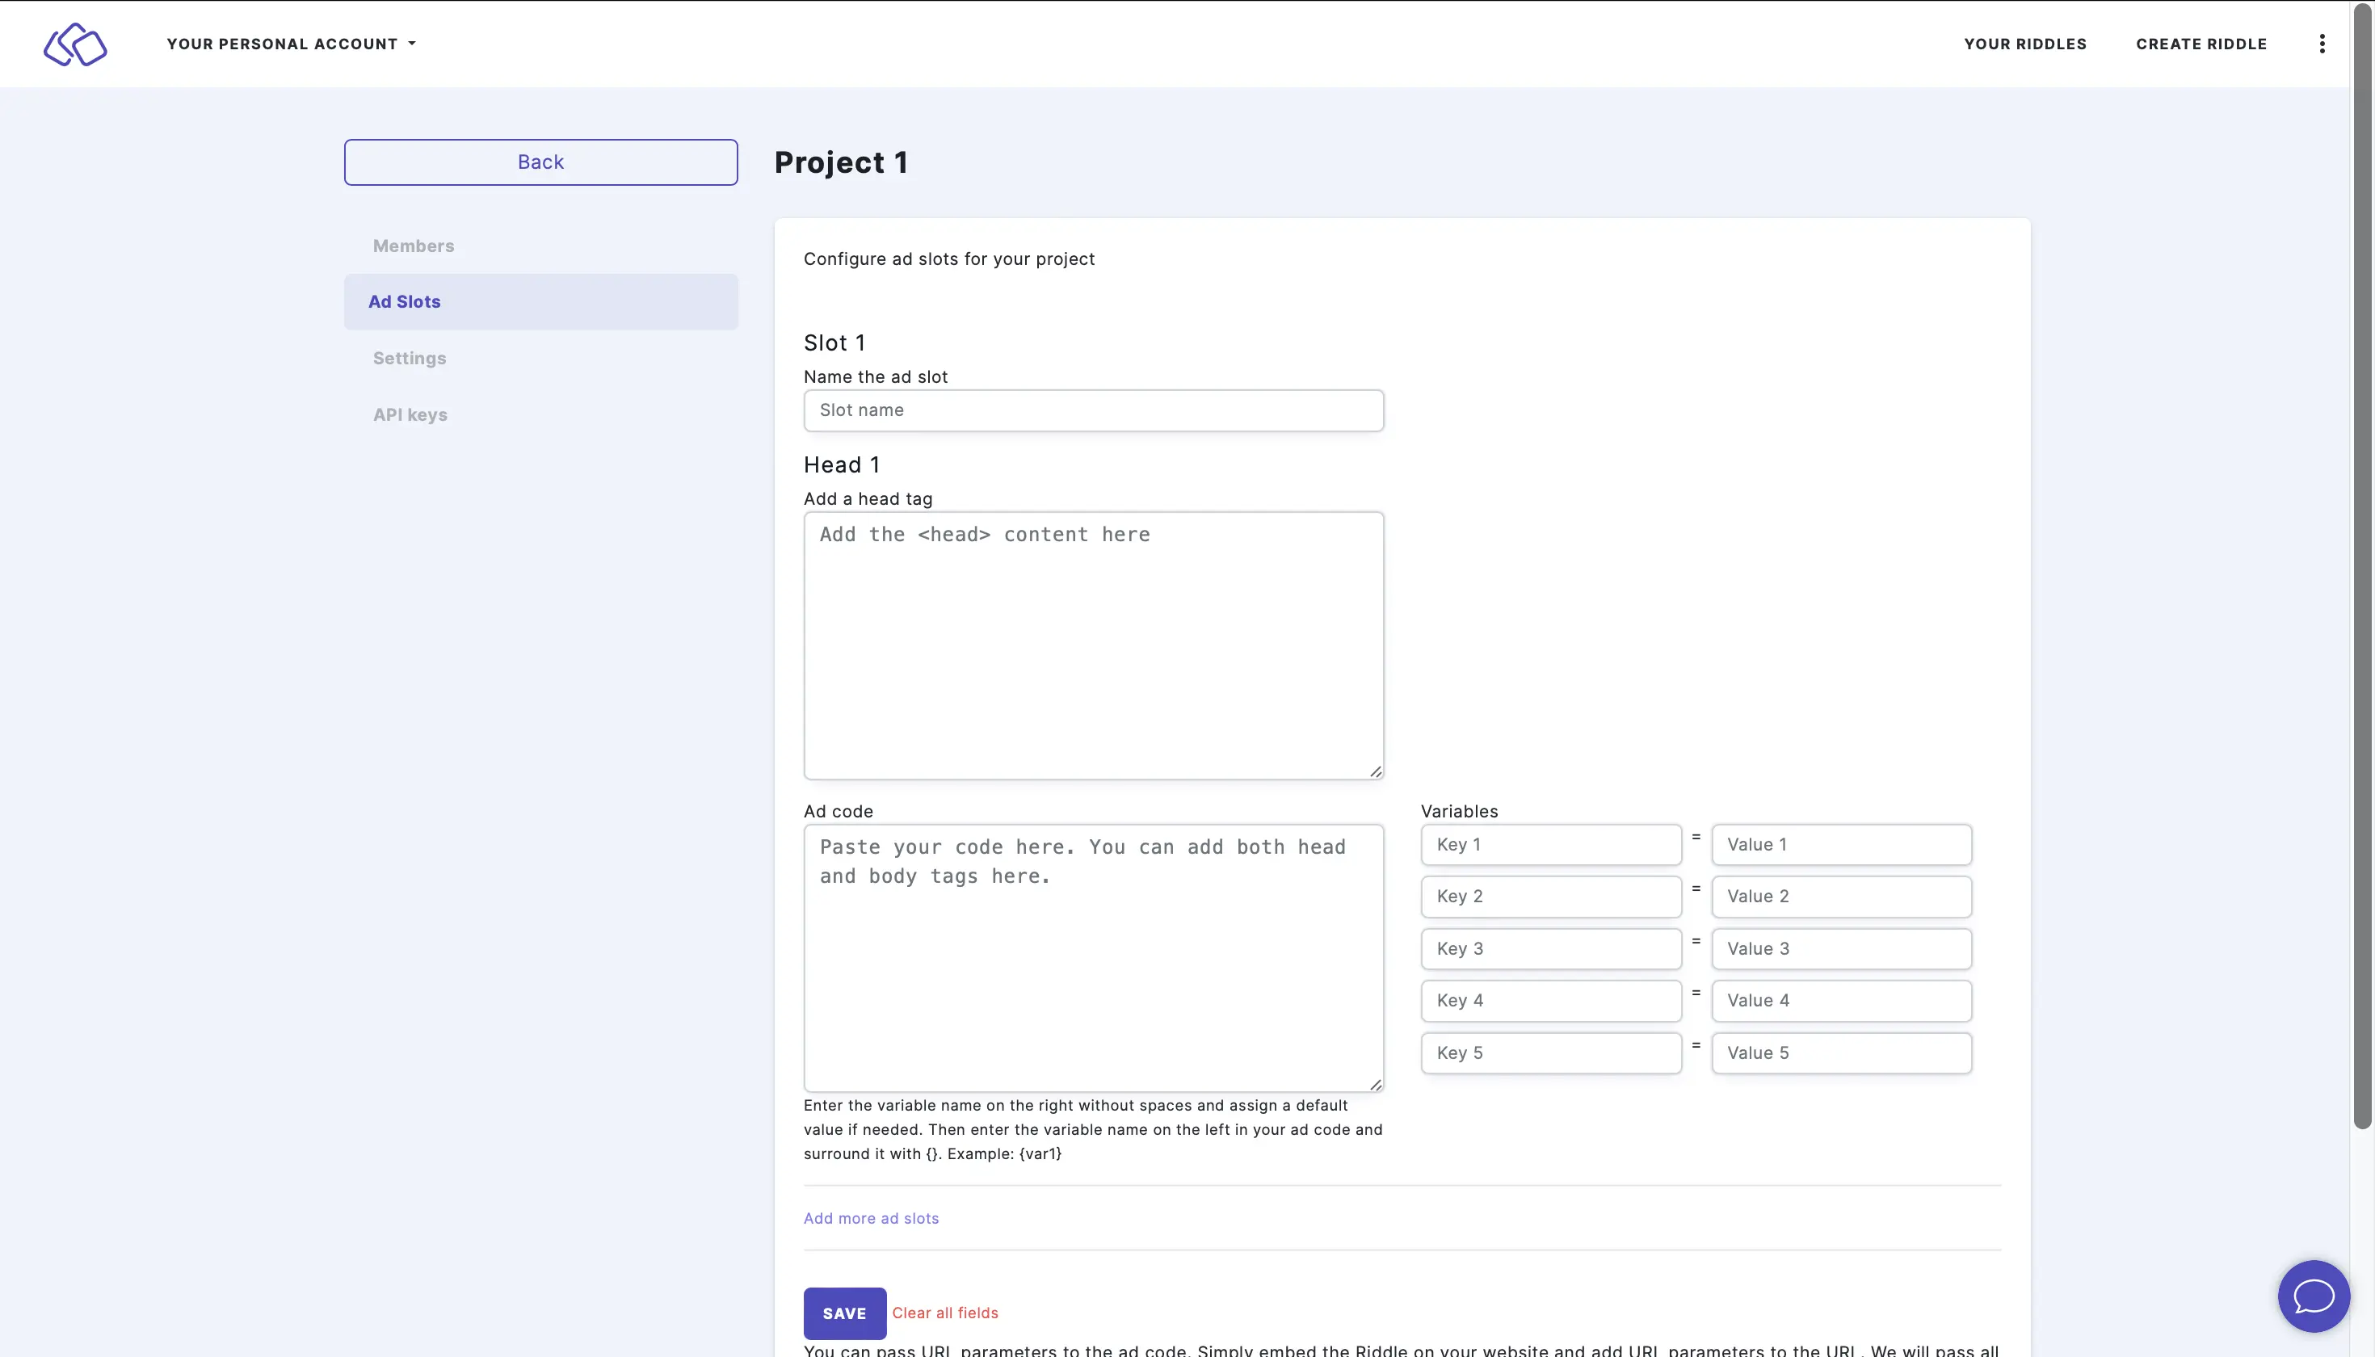The height and width of the screenshot is (1357, 2375).
Task: Open Your Riddles from top navigation
Action: point(2024,44)
